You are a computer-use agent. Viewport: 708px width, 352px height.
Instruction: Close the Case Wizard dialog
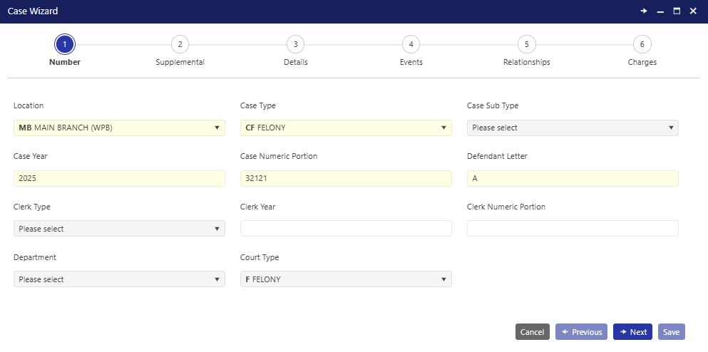693,11
